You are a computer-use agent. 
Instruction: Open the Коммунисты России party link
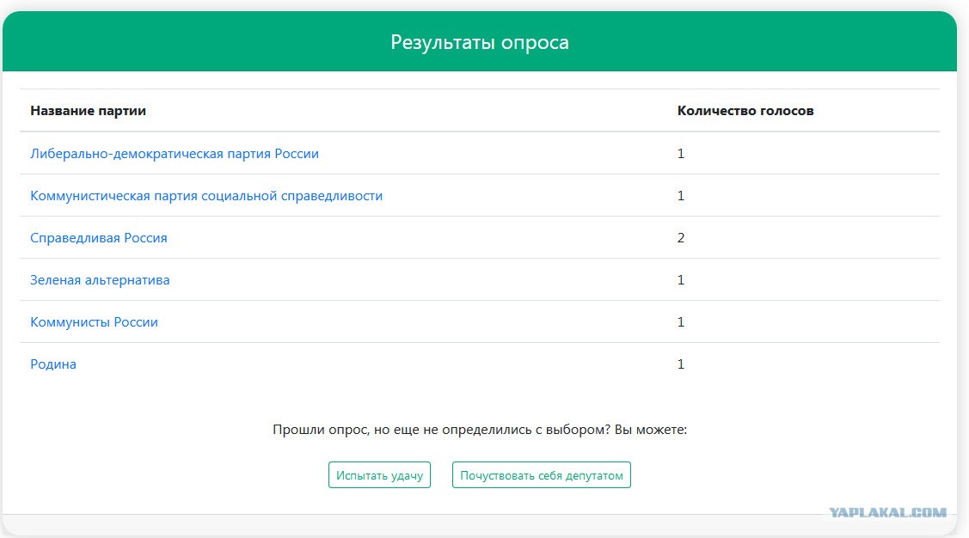(94, 321)
